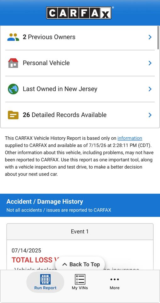Click the vertical scrollbar thumb
160x303 pixels.
(158, 38)
